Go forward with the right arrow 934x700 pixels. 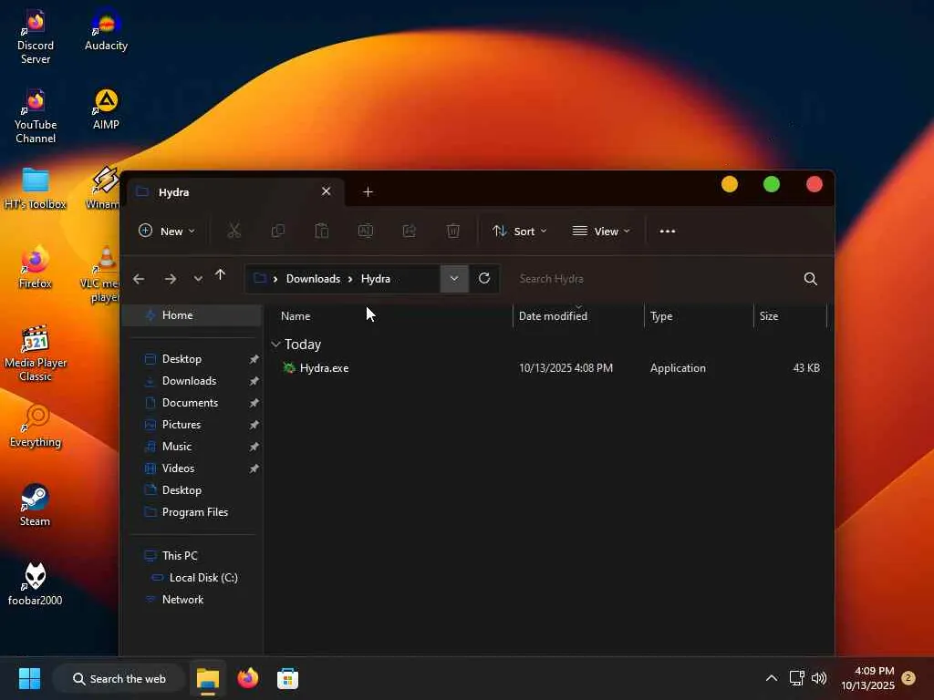pos(171,279)
